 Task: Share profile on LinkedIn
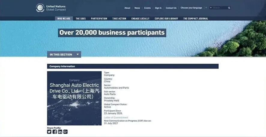60,132
